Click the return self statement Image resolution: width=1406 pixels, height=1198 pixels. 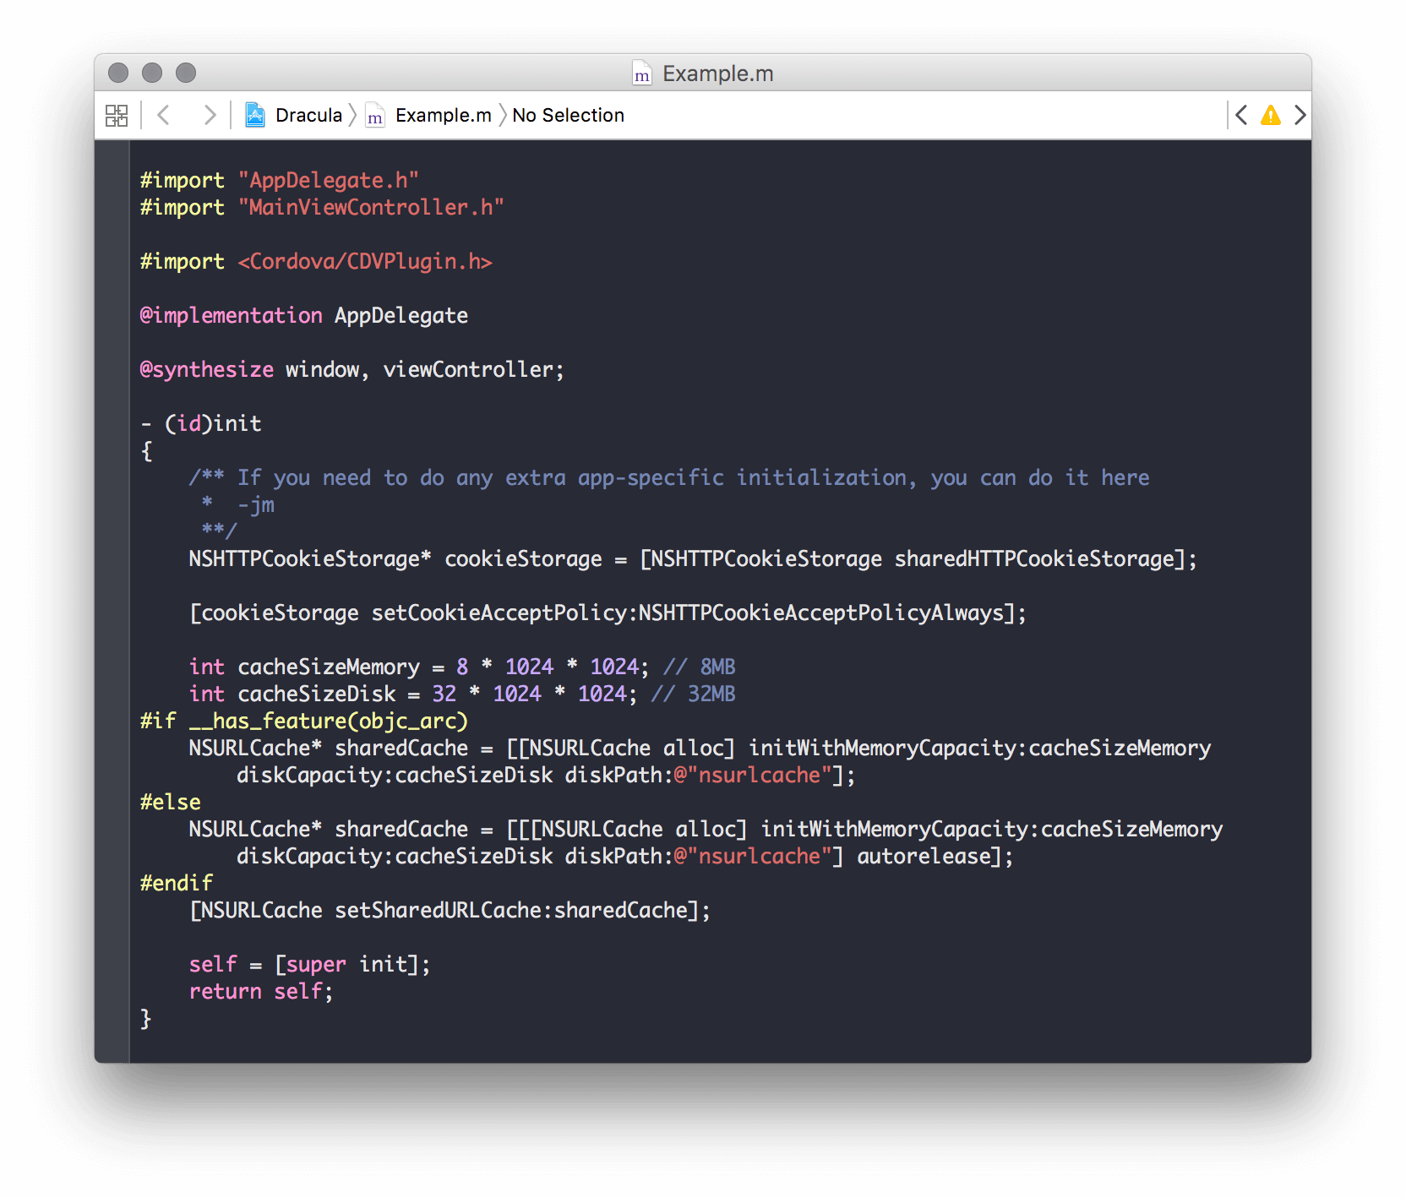tap(261, 992)
